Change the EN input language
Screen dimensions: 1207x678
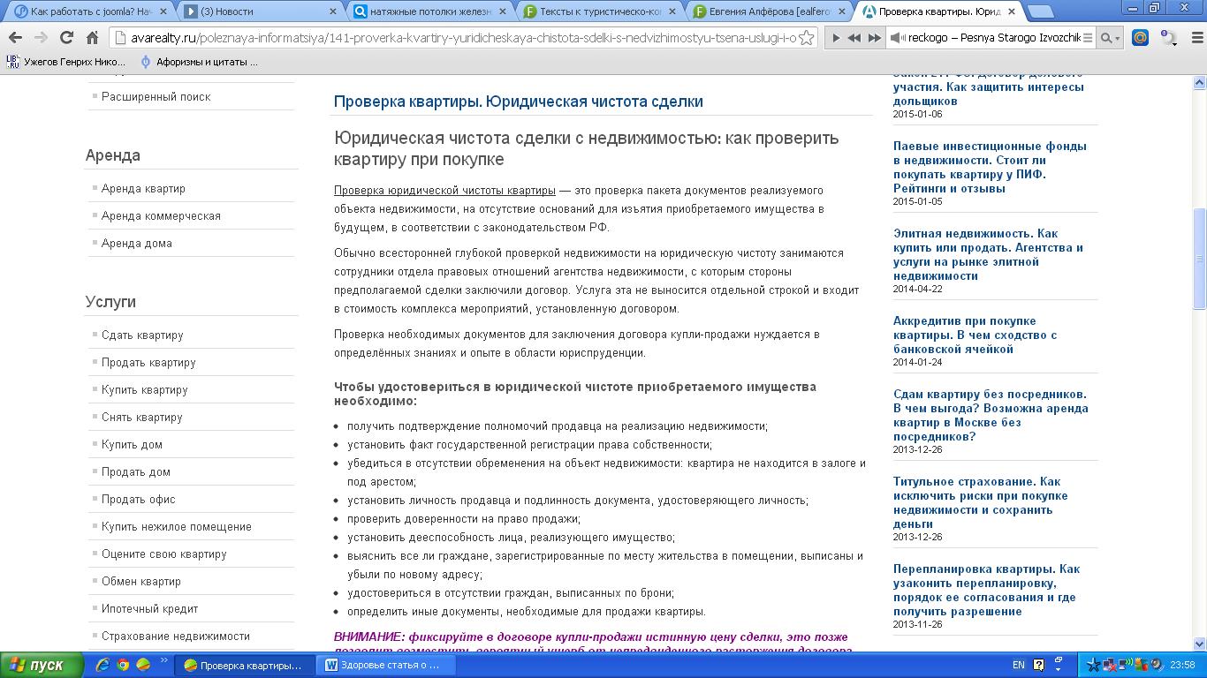coord(1018,665)
